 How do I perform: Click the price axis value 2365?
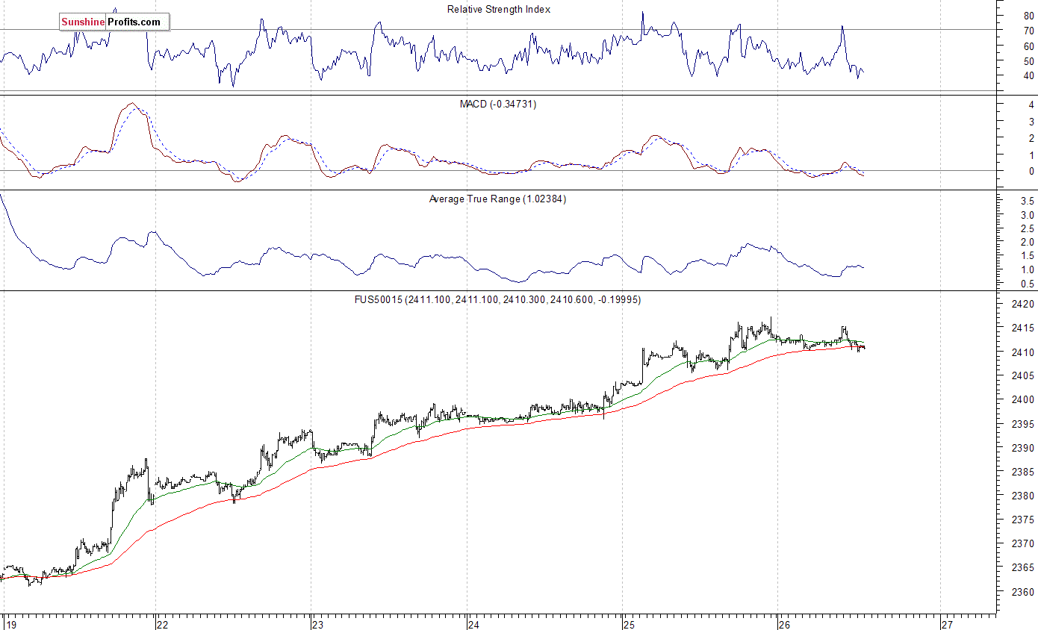pyautogui.click(x=1024, y=568)
